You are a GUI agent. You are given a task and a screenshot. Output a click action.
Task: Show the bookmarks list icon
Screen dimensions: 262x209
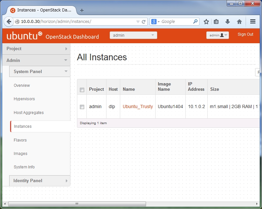point(216,22)
